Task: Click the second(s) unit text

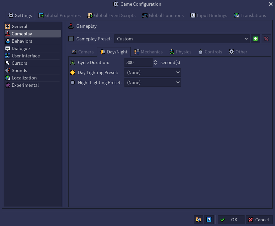Action: (x=170, y=62)
